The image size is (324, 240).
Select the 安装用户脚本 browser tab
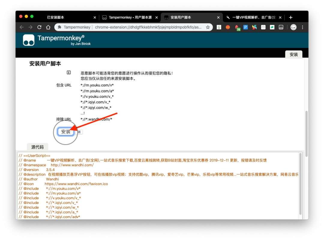[x=192, y=17]
